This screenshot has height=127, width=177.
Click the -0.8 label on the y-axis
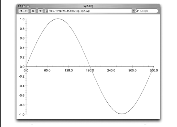[x=22, y=105]
